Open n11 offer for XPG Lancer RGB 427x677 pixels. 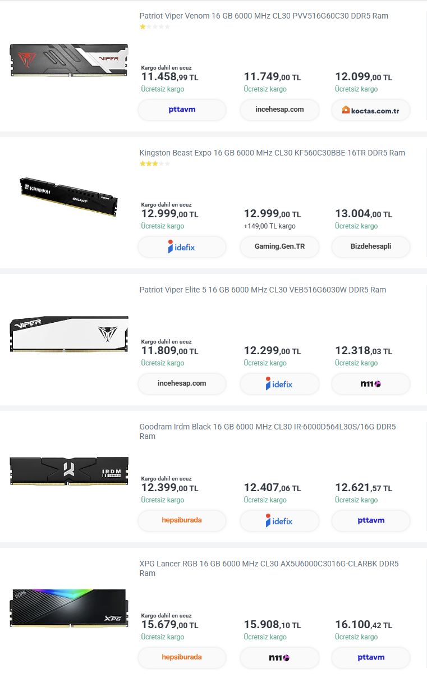279,658
